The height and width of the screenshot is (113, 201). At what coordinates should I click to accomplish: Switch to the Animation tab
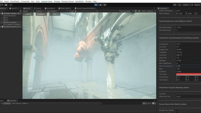(x=50, y=8)
